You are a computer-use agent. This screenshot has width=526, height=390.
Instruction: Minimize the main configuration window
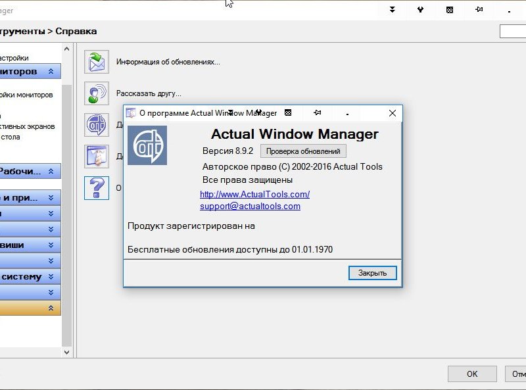(x=509, y=12)
